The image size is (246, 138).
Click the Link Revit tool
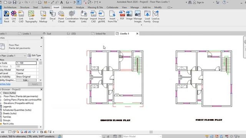pos(7,17)
